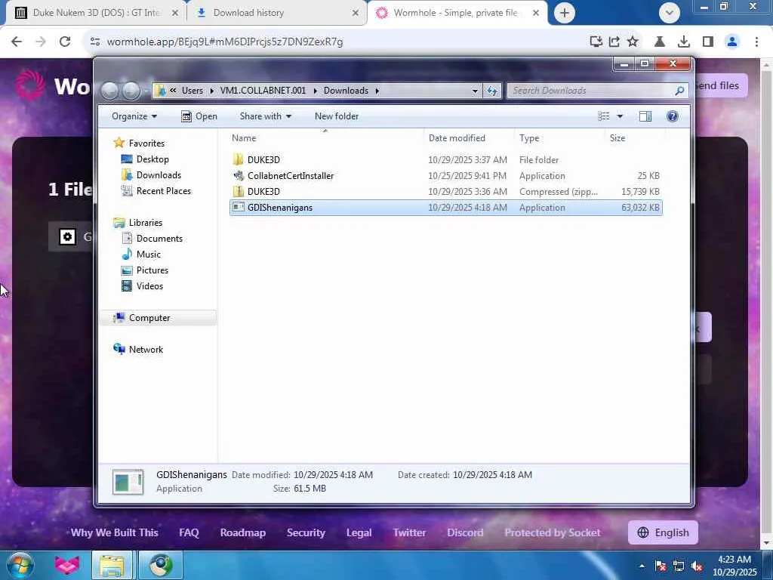Image resolution: width=773 pixels, height=580 pixels.
Task: Open Chrome three-dot menu
Action: 756,42
